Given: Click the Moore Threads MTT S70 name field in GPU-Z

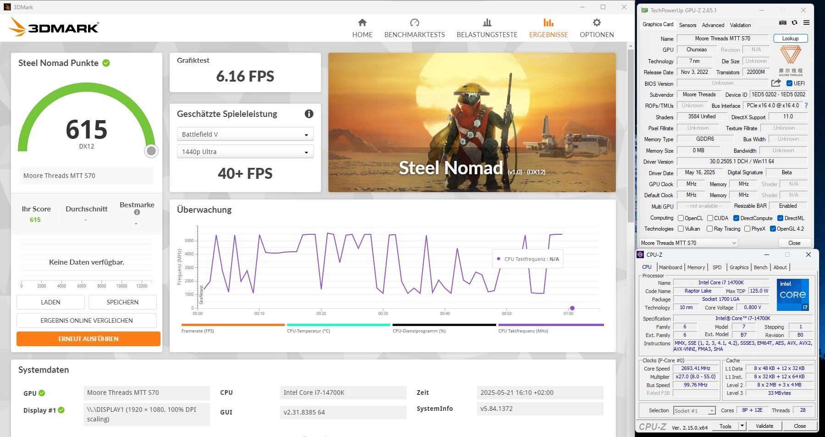Looking at the screenshot, I should [723, 39].
